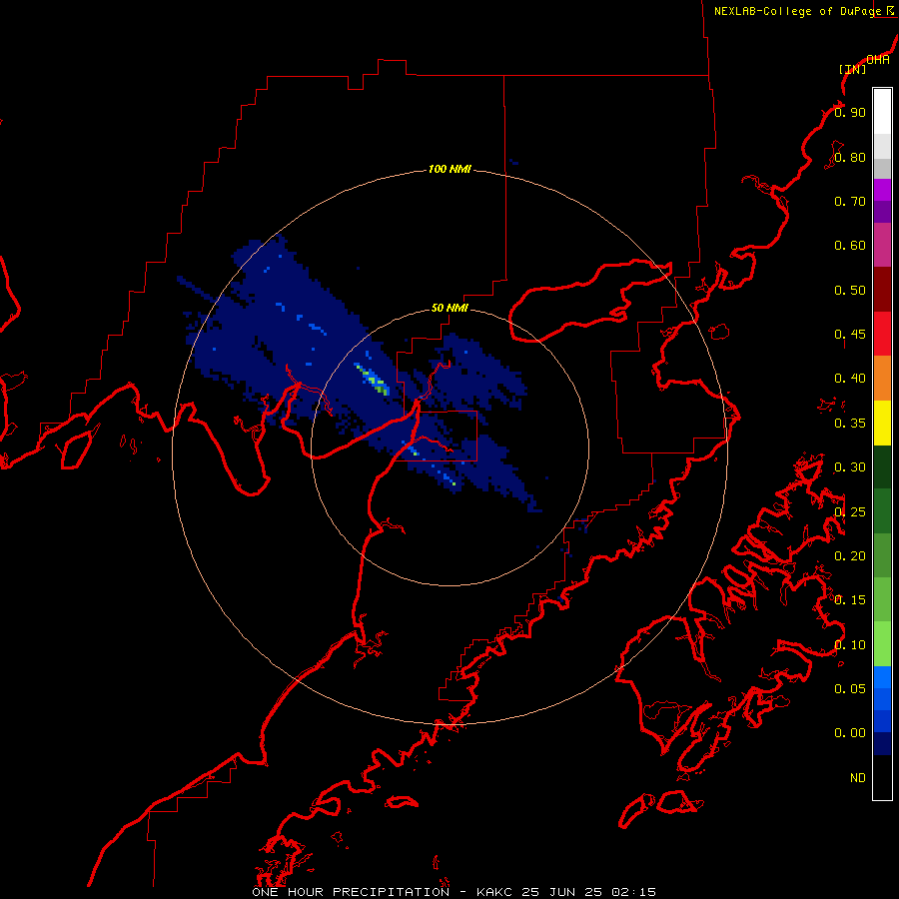Select the 0.30 legend value

tap(850, 467)
